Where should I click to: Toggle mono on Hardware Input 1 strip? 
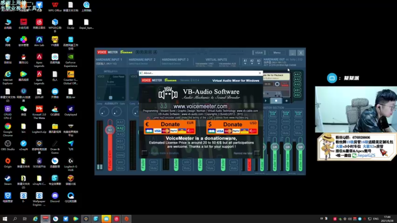click(x=120, y=155)
